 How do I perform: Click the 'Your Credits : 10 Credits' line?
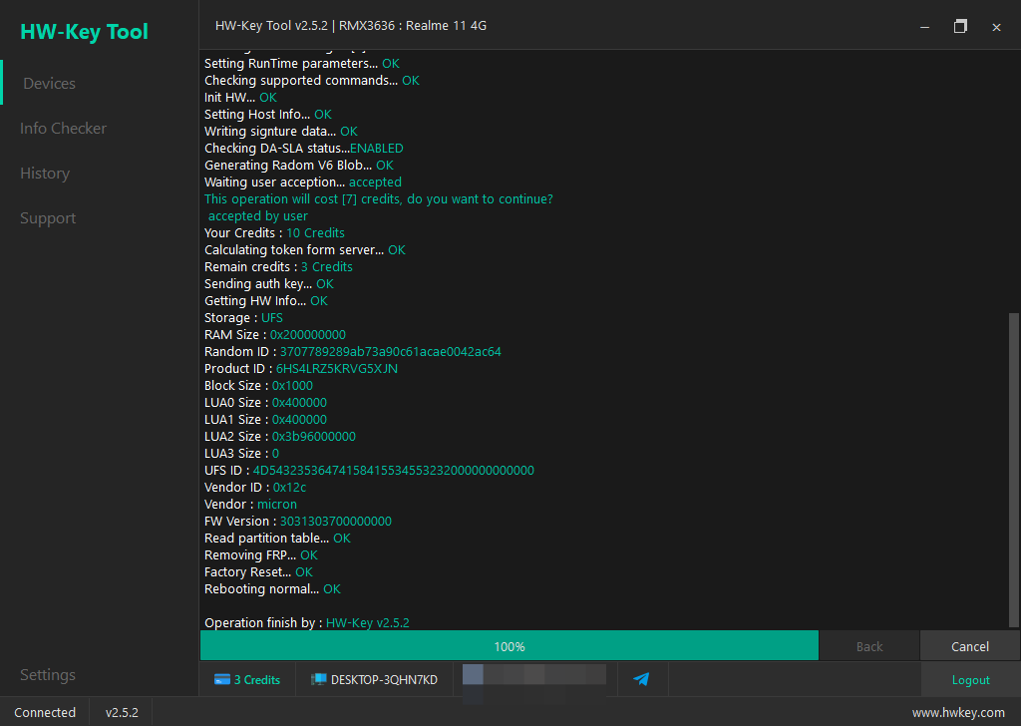(x=275, y=233)
